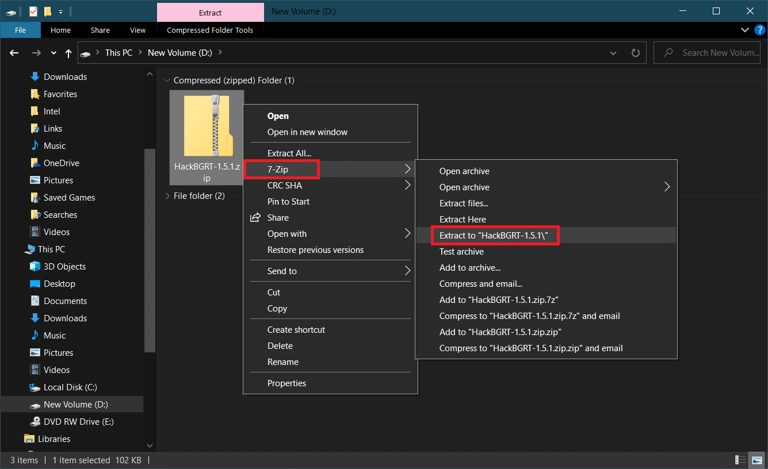Open the File tab
The width and height of the screenshot is (768, 469).
point(20,30)
